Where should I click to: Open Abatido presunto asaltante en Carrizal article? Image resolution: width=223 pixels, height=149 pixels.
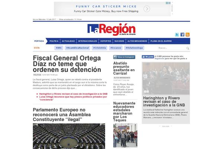(124, 68)
